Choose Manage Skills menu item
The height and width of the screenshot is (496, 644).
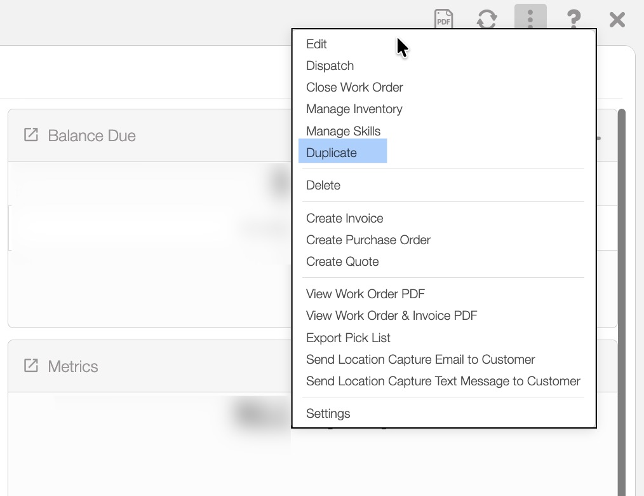(x=343, y=131)
